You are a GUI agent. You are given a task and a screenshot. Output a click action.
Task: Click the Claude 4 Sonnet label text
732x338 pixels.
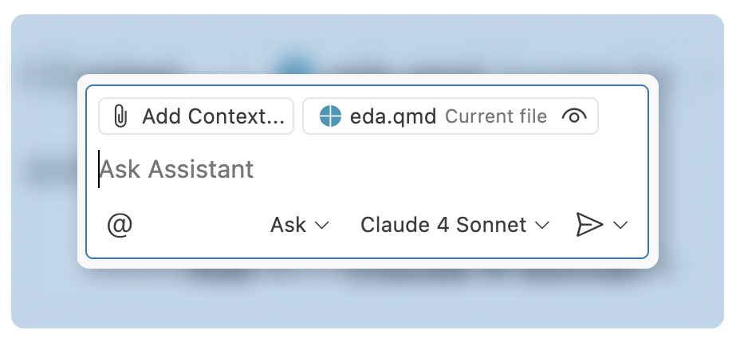point(443,226)
